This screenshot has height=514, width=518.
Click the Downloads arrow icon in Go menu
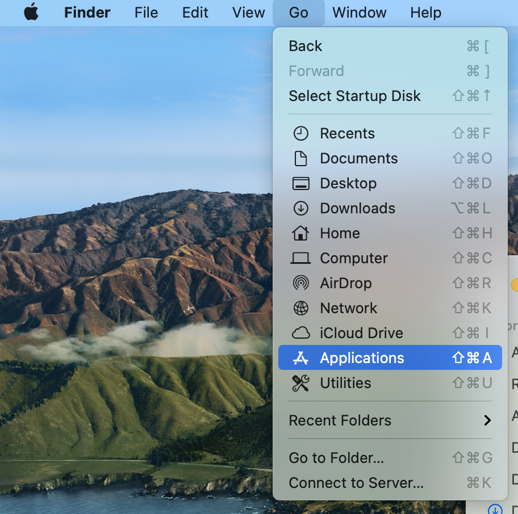300,209
